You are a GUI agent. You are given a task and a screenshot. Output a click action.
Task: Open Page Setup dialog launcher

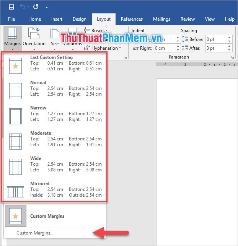click(125, 57)
